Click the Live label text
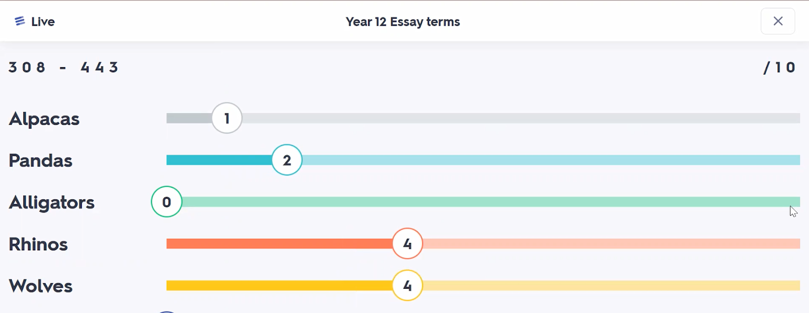 [x=43, y=22]
